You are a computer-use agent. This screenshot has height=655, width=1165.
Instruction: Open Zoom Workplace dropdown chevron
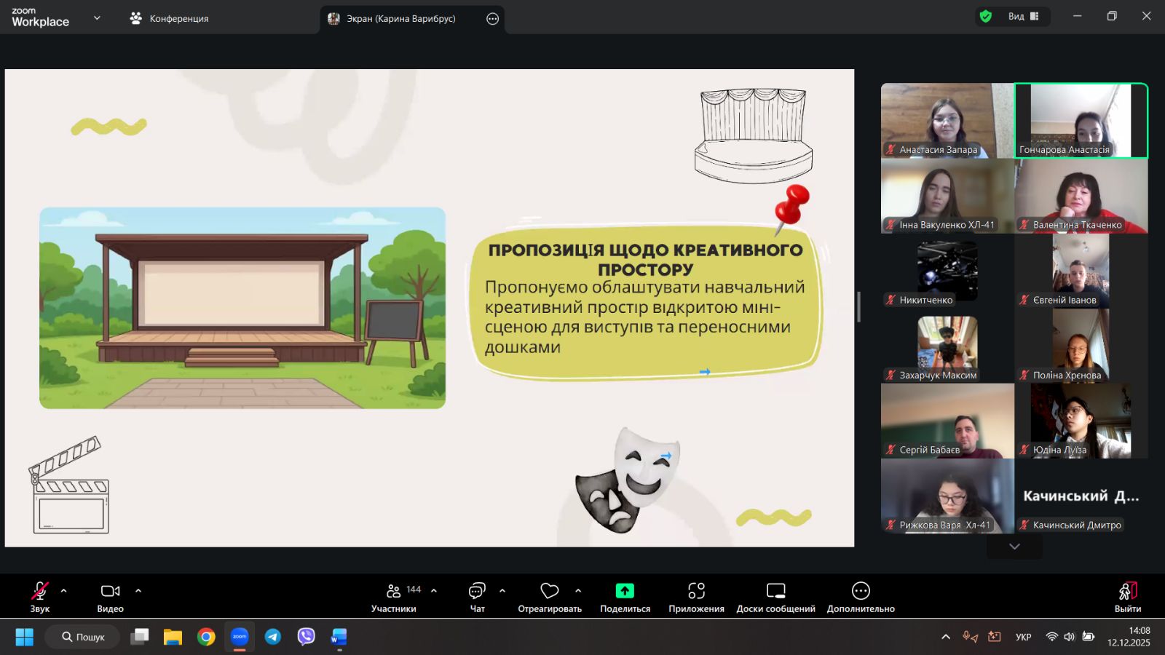click(97, 18)
